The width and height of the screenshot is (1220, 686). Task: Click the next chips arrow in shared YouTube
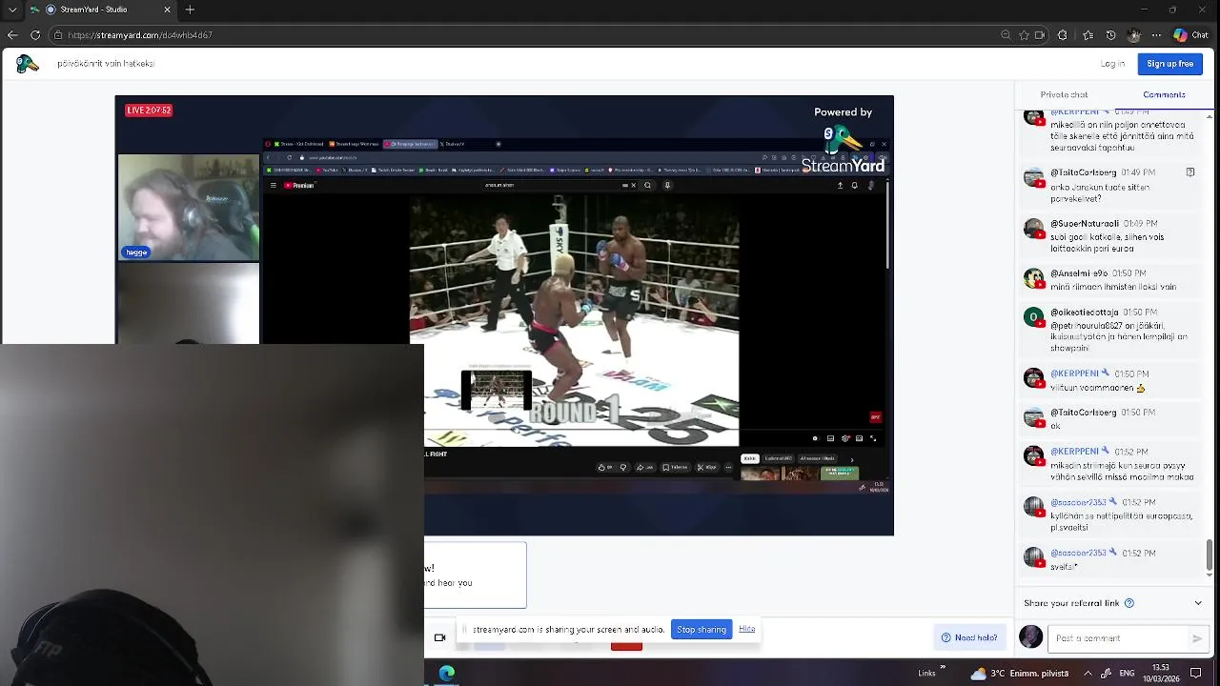[x=852, y=459]
